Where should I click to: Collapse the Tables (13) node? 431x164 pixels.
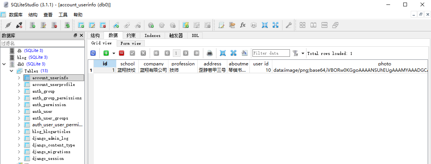click(x=12, y=71)
